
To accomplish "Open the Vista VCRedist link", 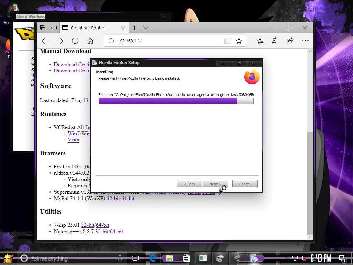I will (x=73, y=140).
